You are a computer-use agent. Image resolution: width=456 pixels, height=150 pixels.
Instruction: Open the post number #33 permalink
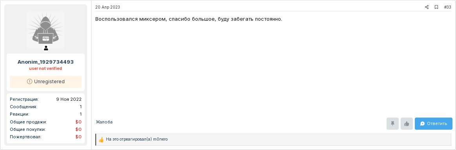(448, 7)
